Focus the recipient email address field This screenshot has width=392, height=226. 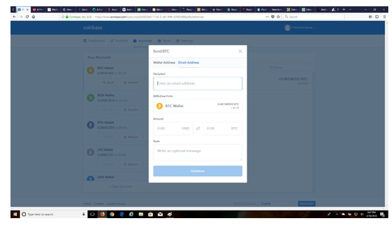pyautogui.click(x=198, y=83)
